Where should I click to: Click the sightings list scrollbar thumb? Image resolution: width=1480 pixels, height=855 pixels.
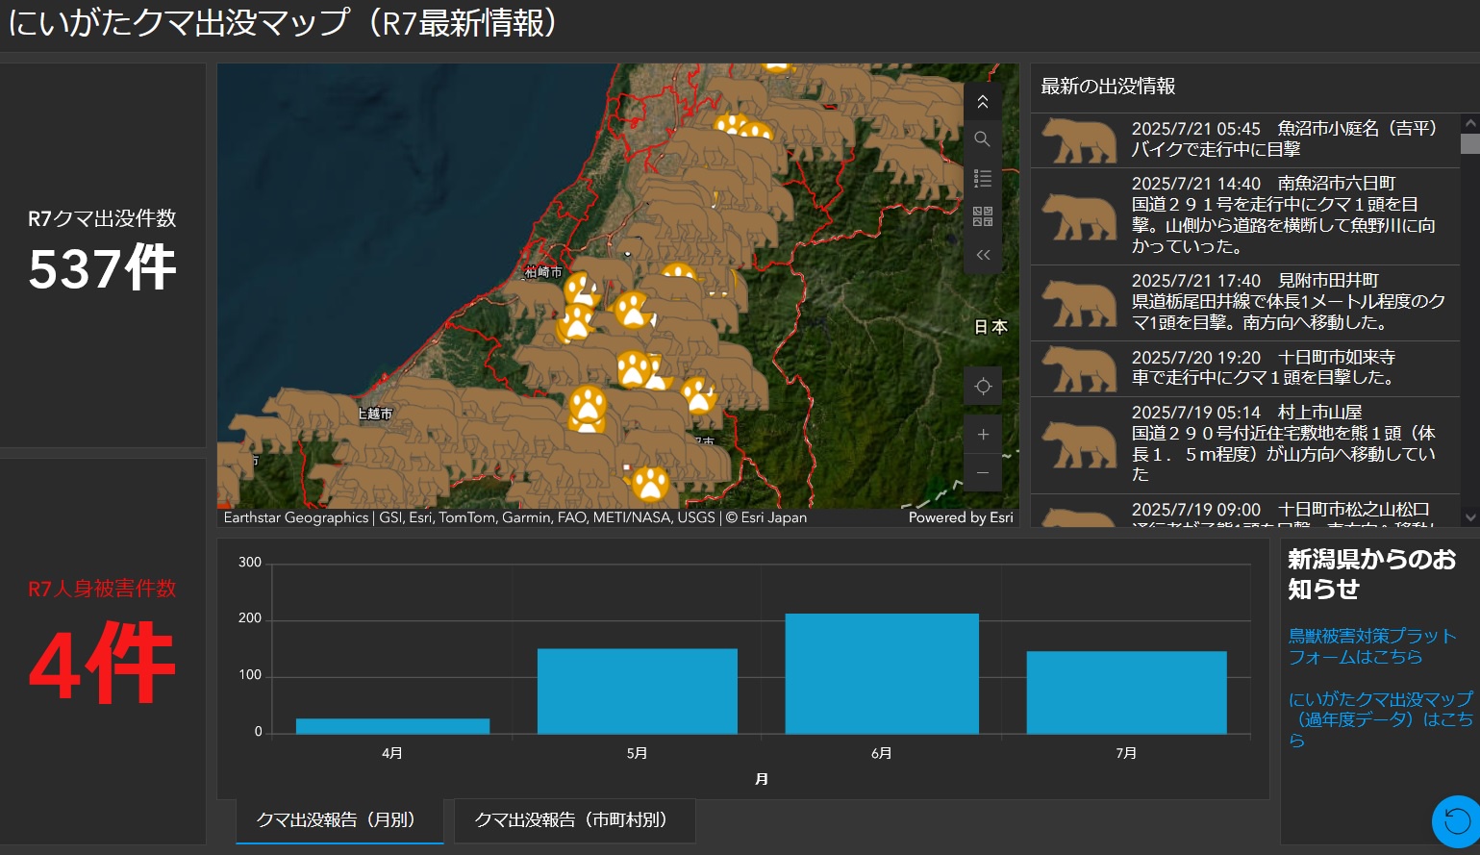pyautogui.click(x=1469, y=143)
